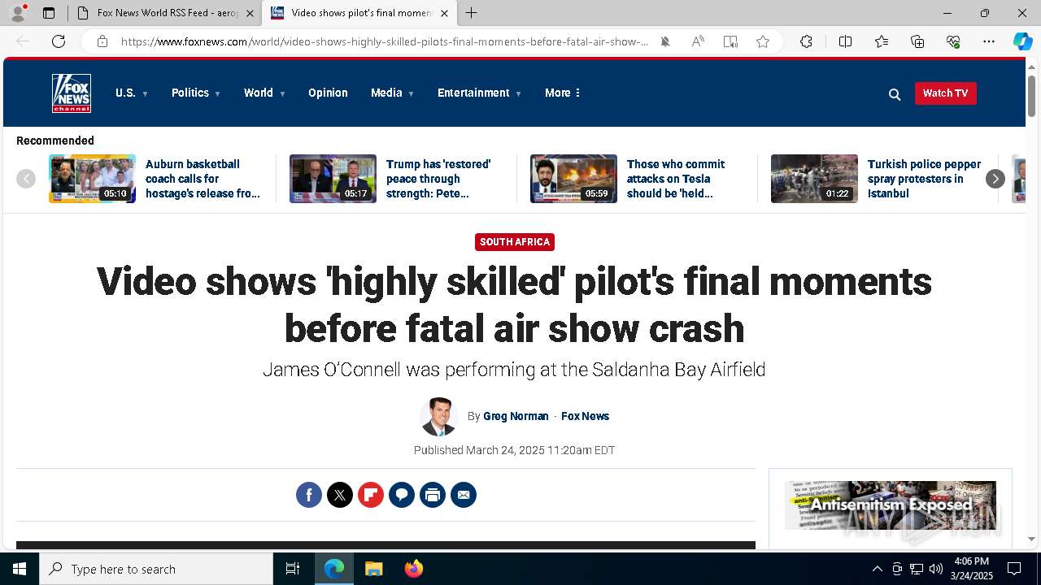Click the browser address bar URL
The height and width of the screenshot is (585, 1041).
click(384, 41)
